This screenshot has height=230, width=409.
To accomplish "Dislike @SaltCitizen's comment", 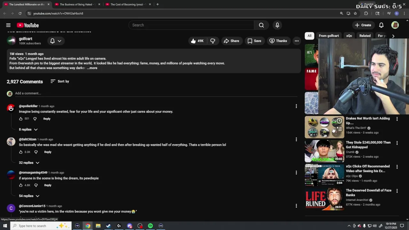I will tap(36, 152).
